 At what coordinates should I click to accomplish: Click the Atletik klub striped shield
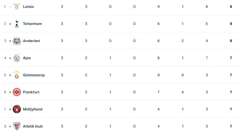(17, 126)
